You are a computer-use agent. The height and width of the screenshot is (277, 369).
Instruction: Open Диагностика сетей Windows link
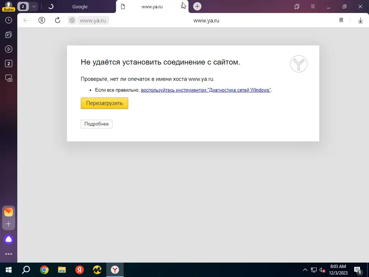(206, 90)
